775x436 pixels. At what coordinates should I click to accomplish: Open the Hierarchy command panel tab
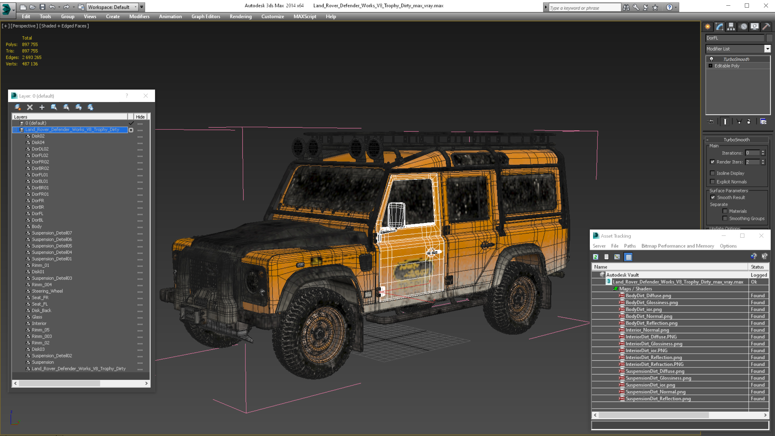tap(731, 27)
